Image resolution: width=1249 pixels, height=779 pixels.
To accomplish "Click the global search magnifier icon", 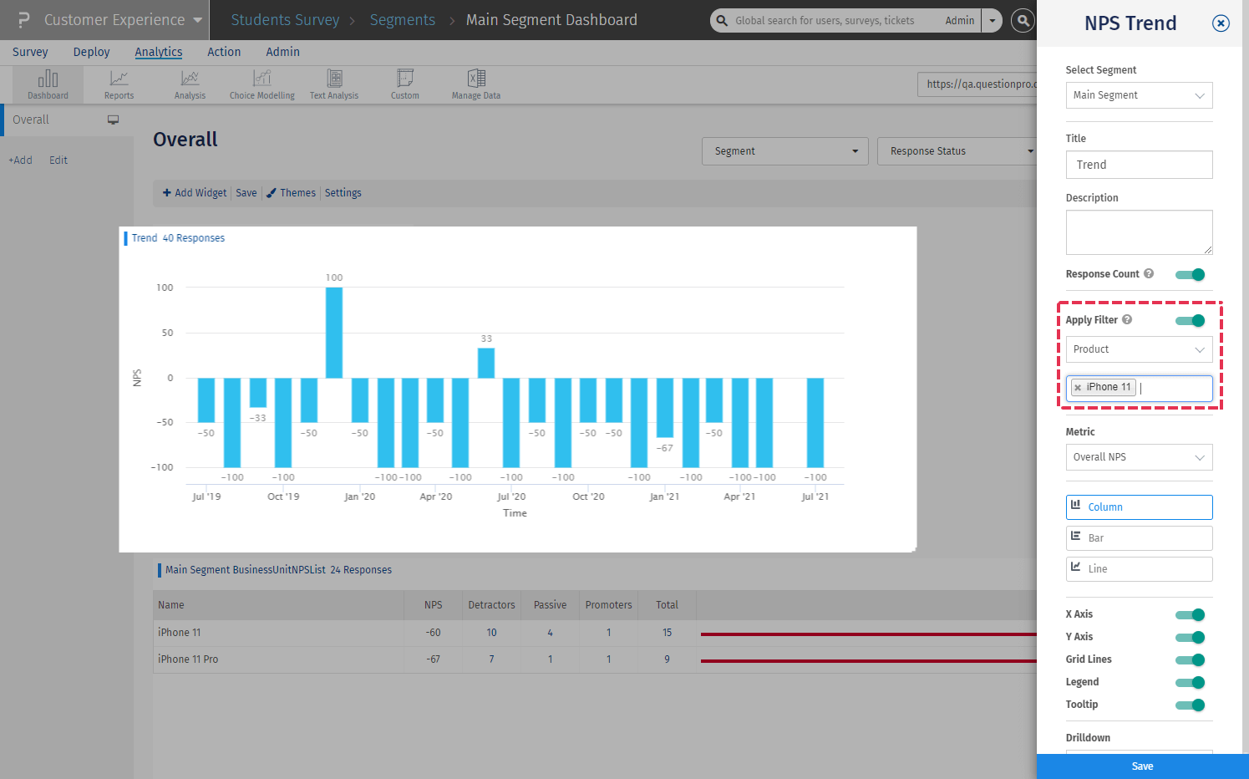I will (1023, 20).
